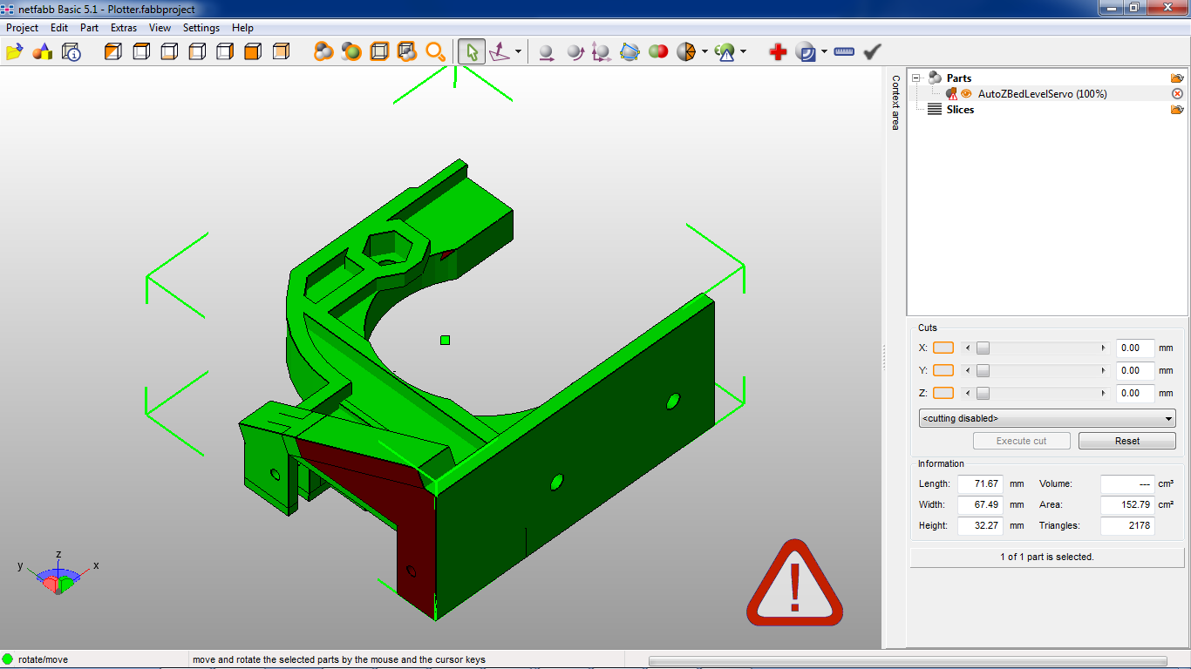Image resolution: width=1191 pixels, height=669 pixels.
Task: Click the part analysis warning icon
Action: coord(725,52)
